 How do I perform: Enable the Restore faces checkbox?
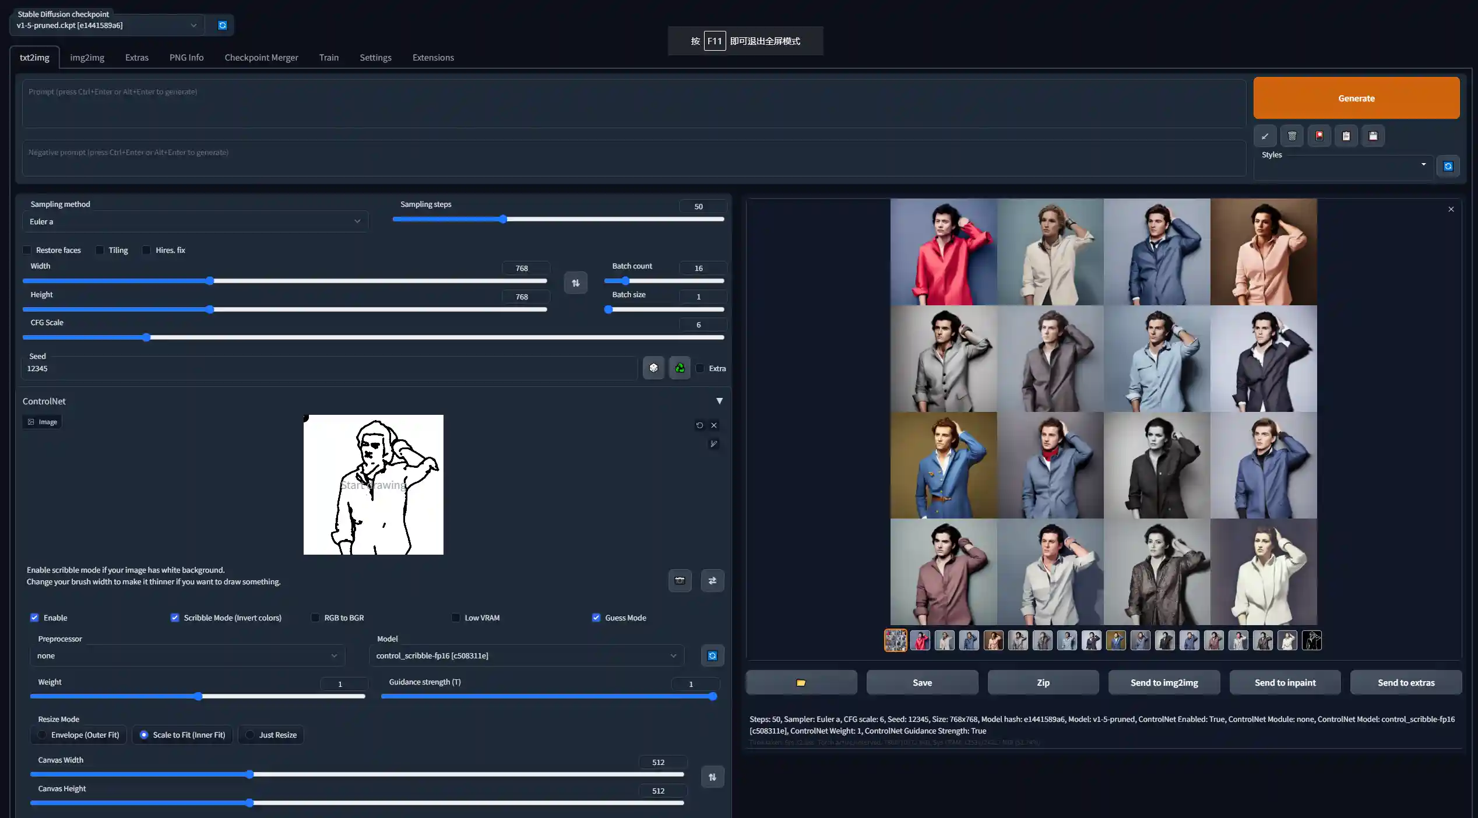27,251
